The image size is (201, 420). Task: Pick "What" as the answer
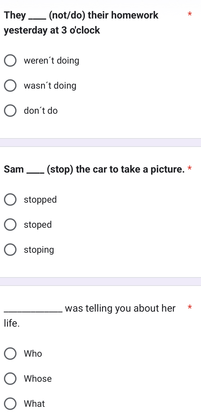[x=10, y=403]
